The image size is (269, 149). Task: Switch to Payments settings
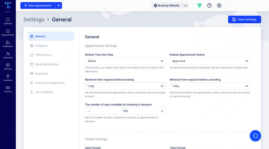coord(51,73)
